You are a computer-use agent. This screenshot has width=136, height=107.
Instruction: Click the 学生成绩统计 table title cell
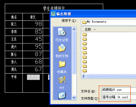pyautogui.click(x=54, y=8)
